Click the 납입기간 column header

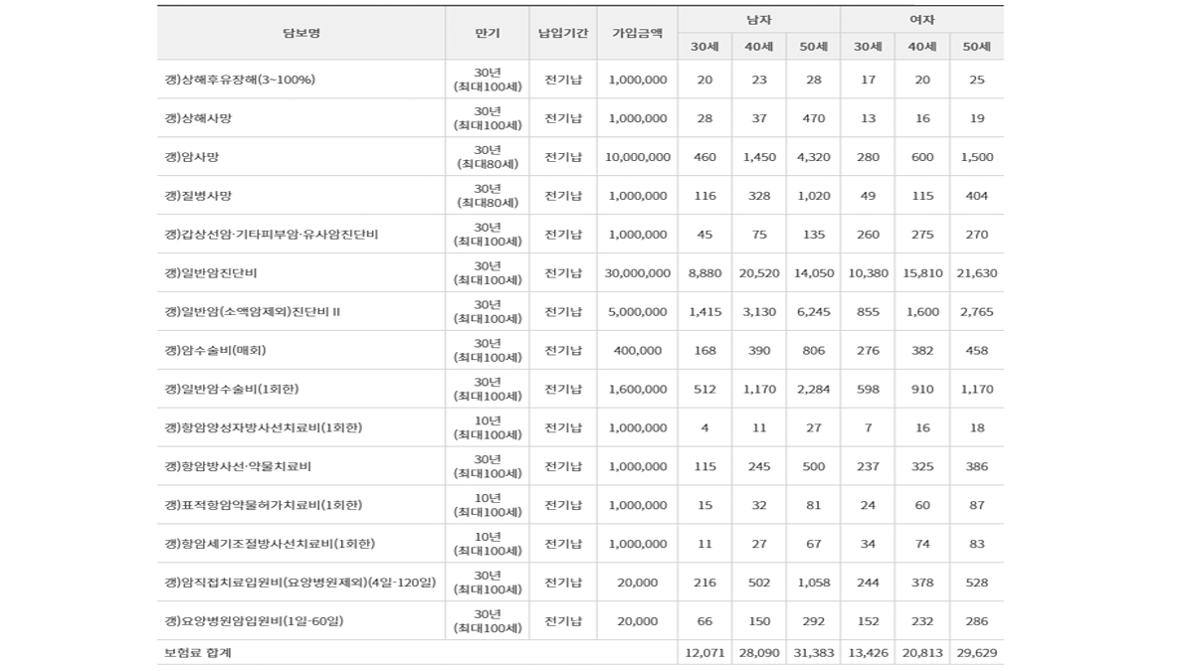click(x=563, y=33)
